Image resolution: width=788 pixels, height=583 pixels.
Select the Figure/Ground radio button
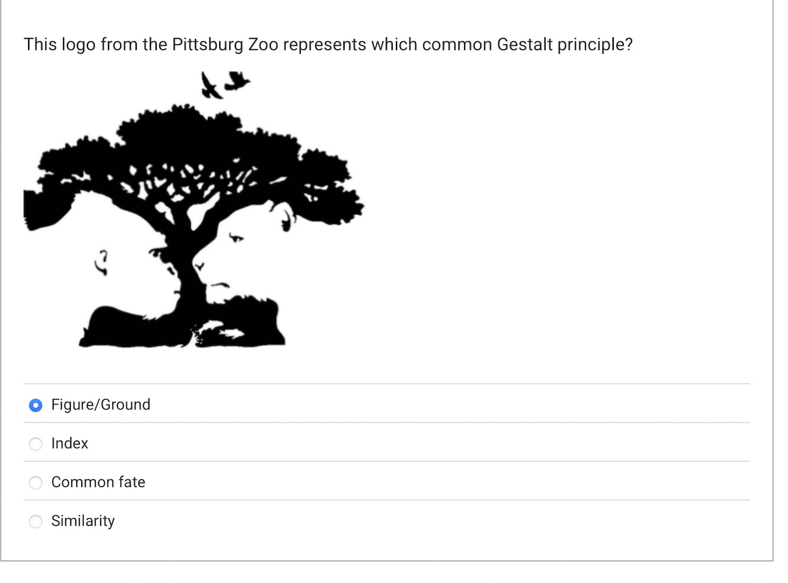coord(36,405)
